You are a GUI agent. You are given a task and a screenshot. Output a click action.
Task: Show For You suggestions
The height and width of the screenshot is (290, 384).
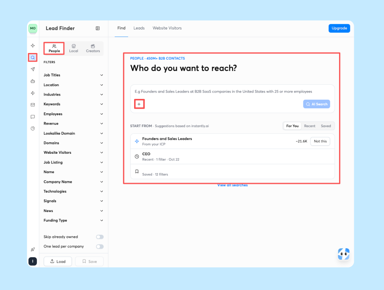(292, 126)
